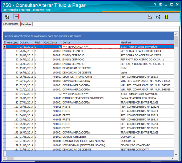Click the title bar contrast square icon
The image size is (182, 163).
tap(161, 4)
